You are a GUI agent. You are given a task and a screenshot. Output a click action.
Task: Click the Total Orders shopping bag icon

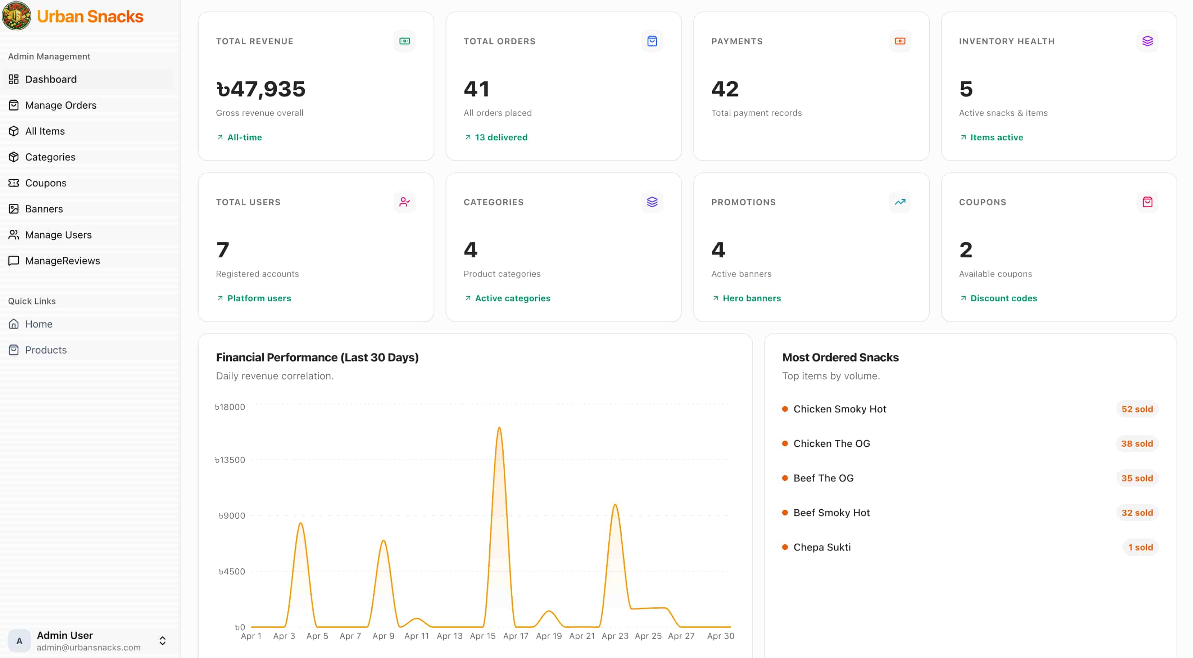pos(652,41)
